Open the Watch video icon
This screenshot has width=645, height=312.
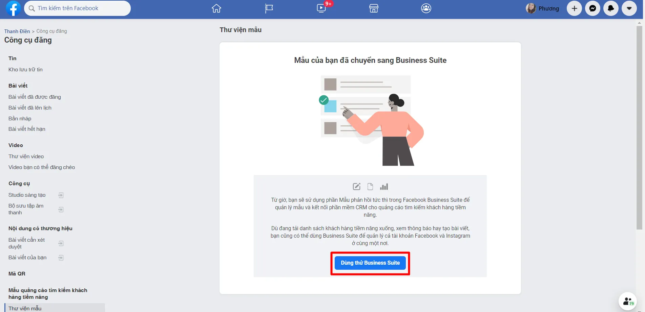pos(321,8)
